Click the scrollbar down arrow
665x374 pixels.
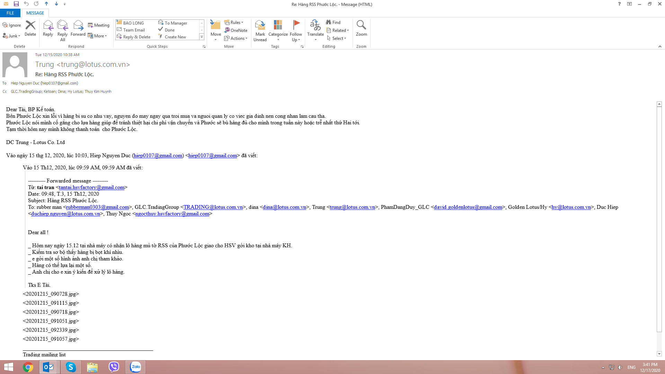(659, 354)
